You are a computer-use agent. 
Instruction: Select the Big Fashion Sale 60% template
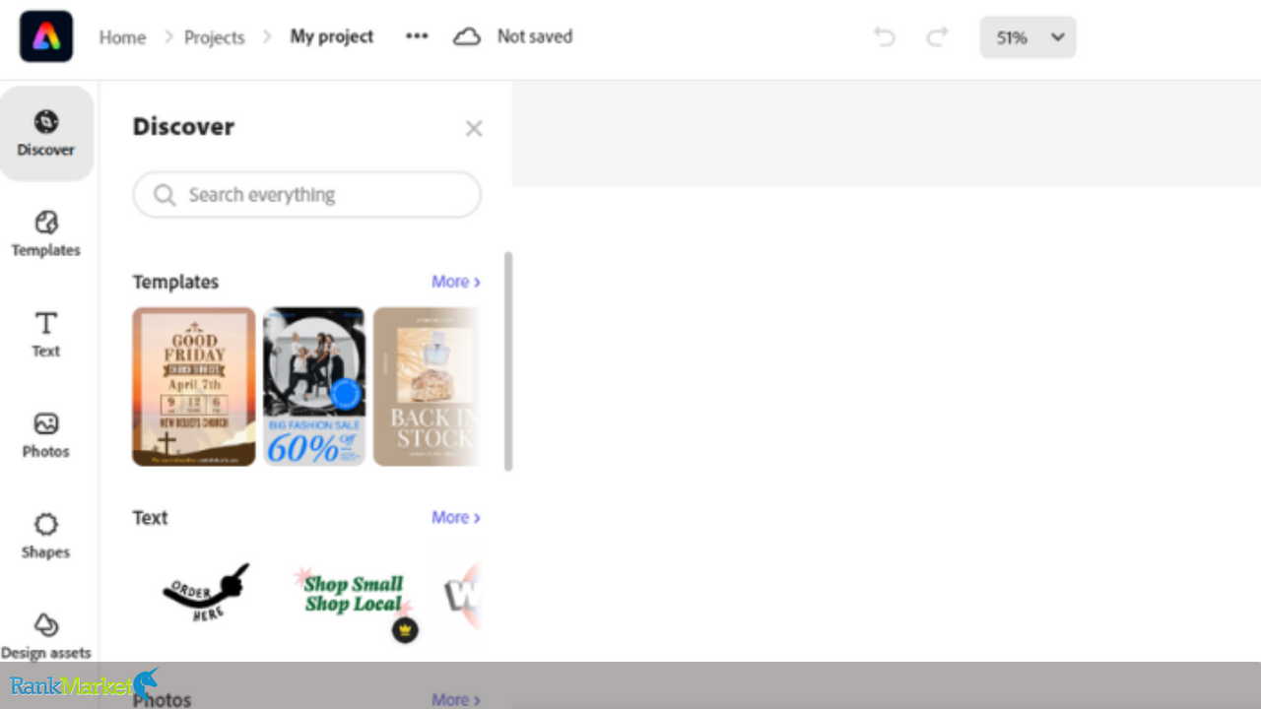[x=314, y=386]
